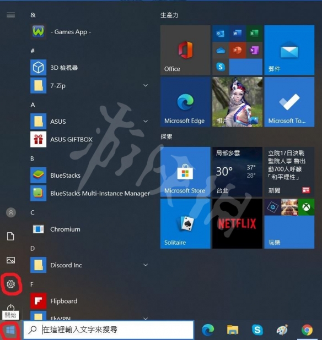
Task: Expand the Discord Inc folder chevron
Action: click(146, 265)
